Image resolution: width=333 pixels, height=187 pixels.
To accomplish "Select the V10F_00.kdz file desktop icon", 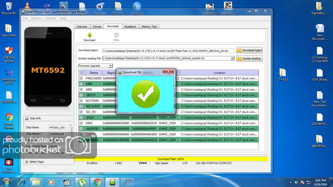I will coord(320,75).
